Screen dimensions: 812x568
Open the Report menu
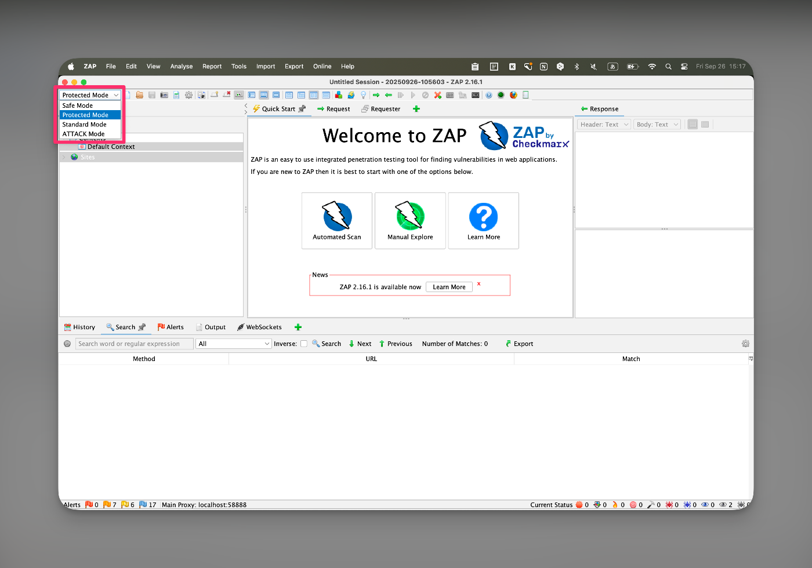[212, 67]
